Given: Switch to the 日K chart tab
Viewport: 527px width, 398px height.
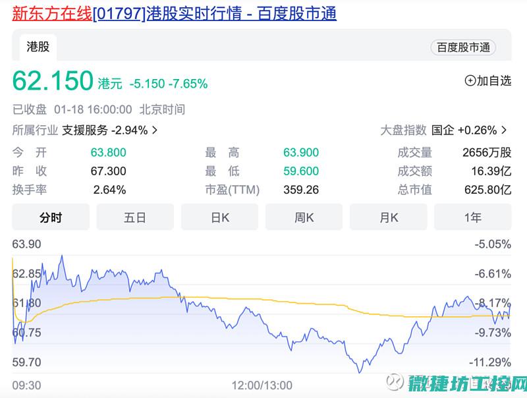Looking at the screenshot, I should [x=220, y=217].
